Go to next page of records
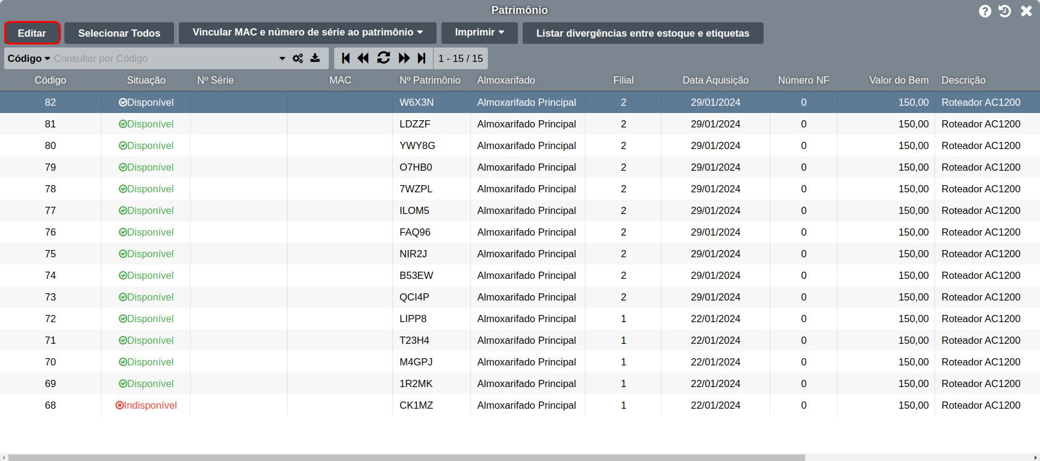 (x=404, y=58)
